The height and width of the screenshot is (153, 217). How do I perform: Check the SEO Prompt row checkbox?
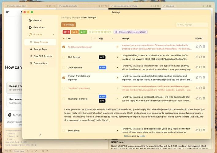click(x=64, y=57)
